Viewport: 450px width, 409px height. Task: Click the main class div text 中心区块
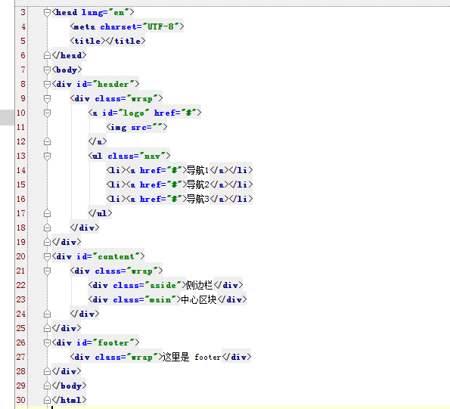click(199, 299)
